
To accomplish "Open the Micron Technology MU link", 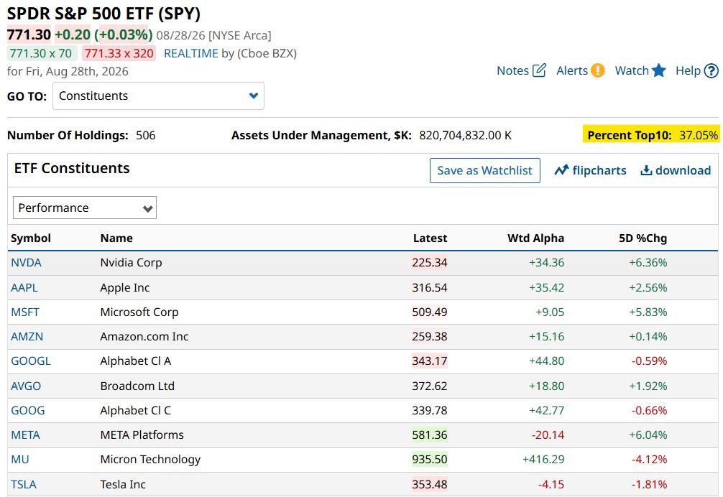I will point(20,459).
